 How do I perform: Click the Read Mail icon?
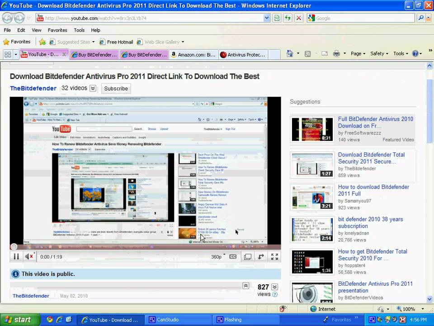click(325, 54)
